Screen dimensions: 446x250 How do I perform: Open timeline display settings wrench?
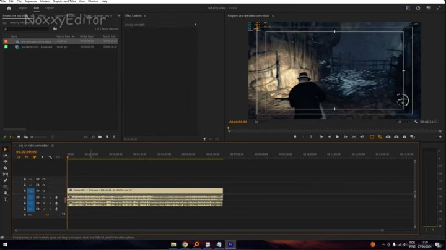point(50,157)
